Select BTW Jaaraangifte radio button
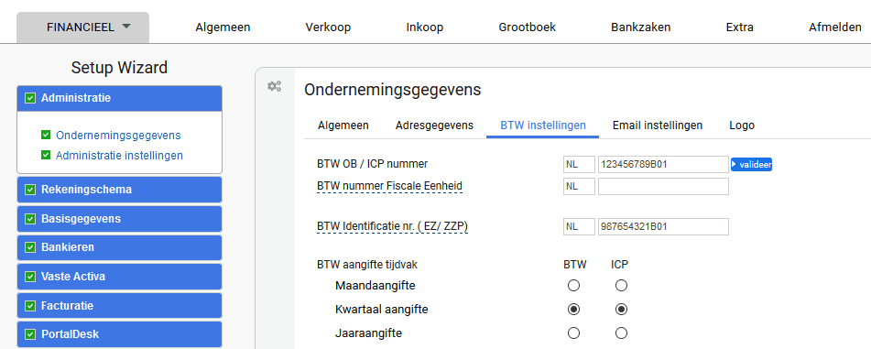 click(x=574, y=333)
